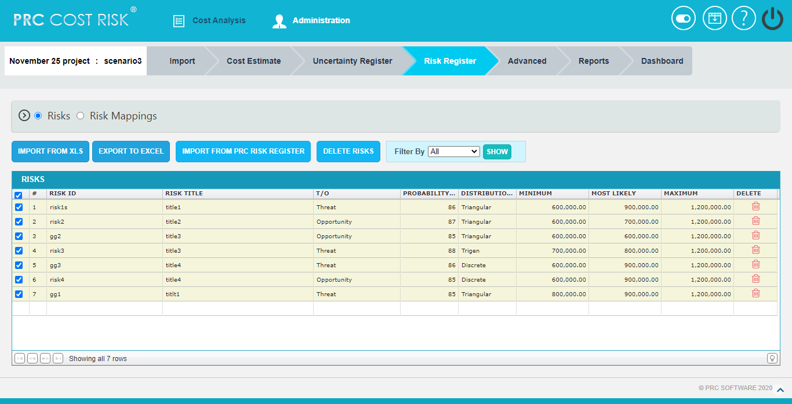The image size is (792, 404).
Task: Open the Administration section via its person icon
Action: point(279,20)
